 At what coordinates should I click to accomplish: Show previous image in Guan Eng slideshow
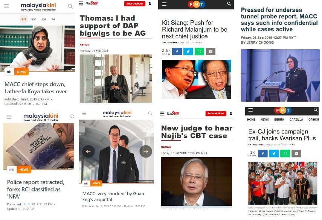coord(89,151)
